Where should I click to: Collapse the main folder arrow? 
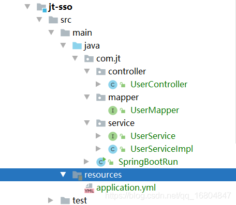tap(51, 33)
